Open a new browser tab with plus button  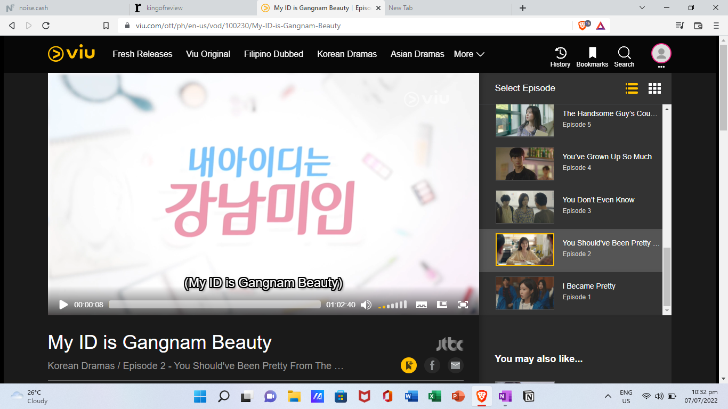pyautogui.click(x=523, y=8)
